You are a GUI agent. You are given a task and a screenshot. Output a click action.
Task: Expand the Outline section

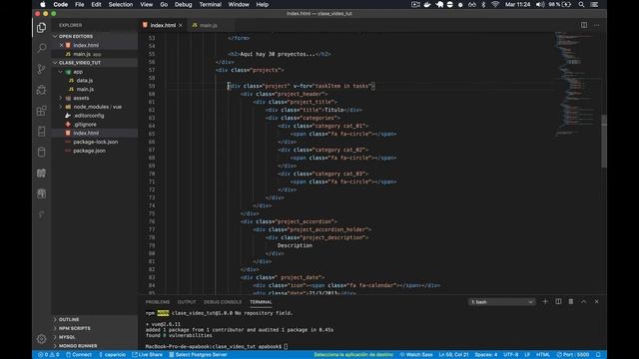point(69,319)
